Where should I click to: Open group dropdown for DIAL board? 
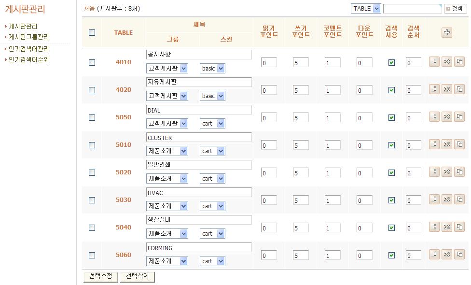click(x=167, y=123)
